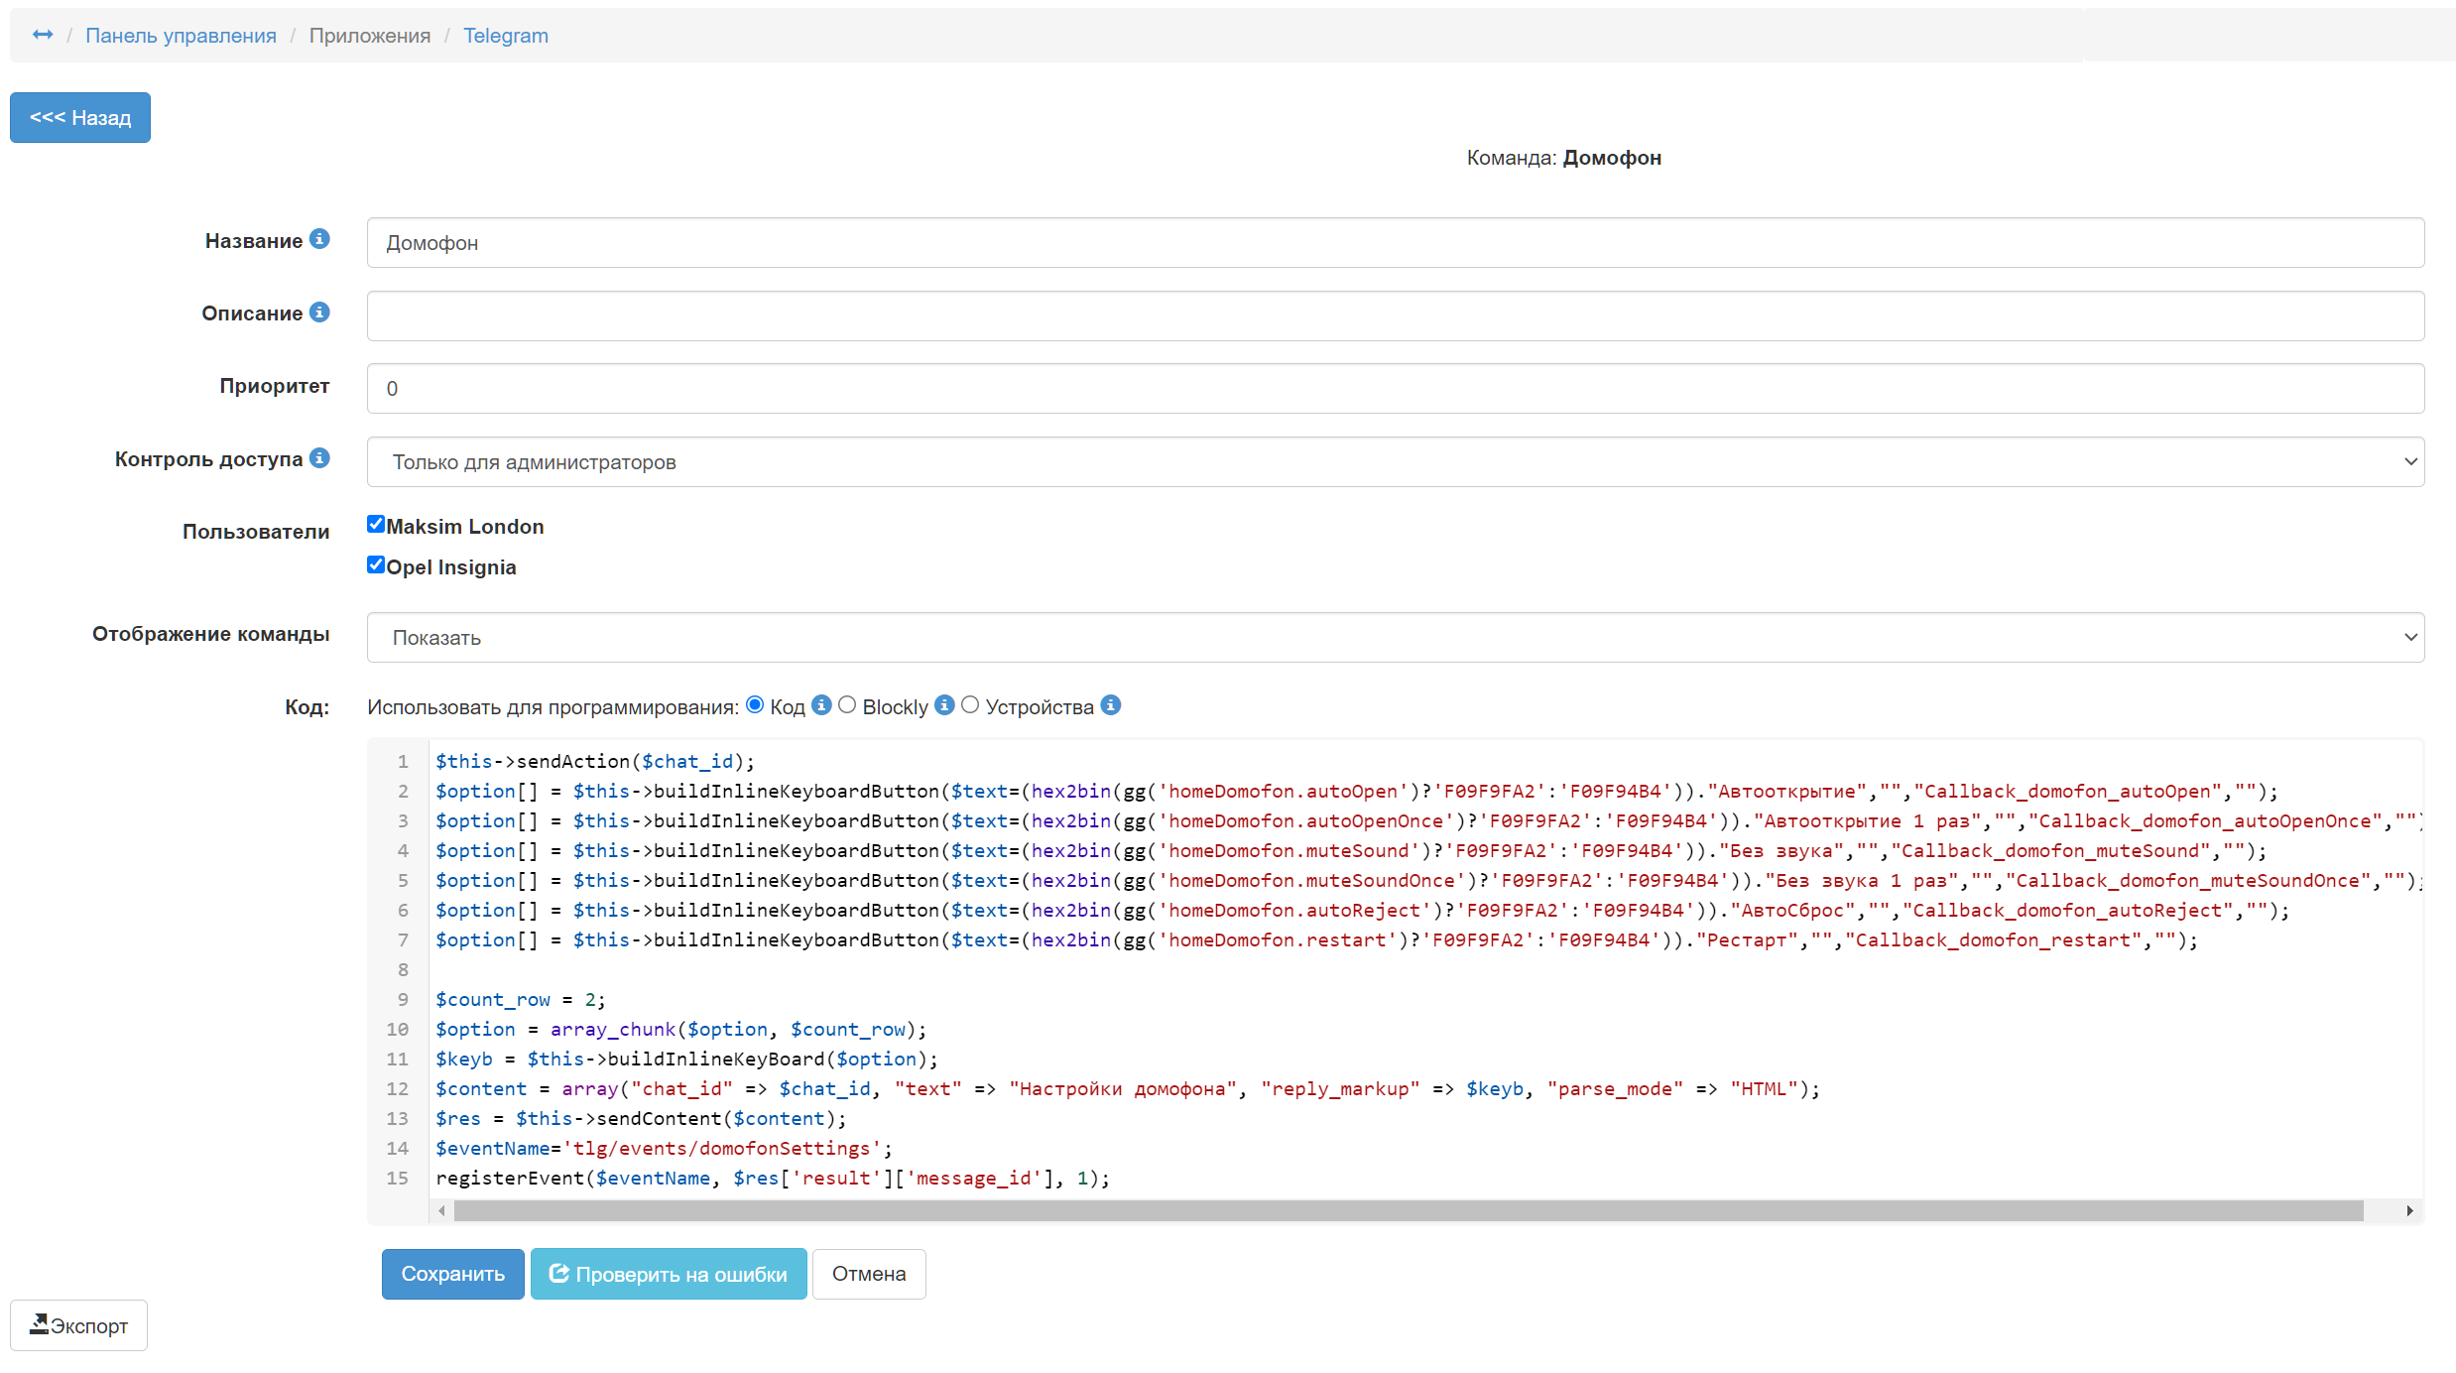
Task: Click the code editor horizontal scrollbar
Action: point(1409,1210)
